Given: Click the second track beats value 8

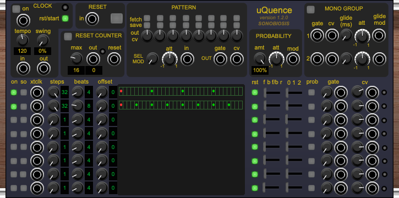Looking at the screenshot, I should tap(89, 106).
